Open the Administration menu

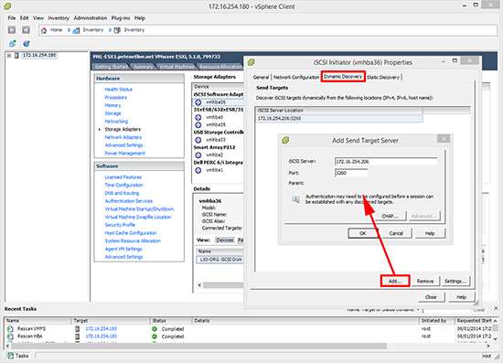click(x=91, y=18)
